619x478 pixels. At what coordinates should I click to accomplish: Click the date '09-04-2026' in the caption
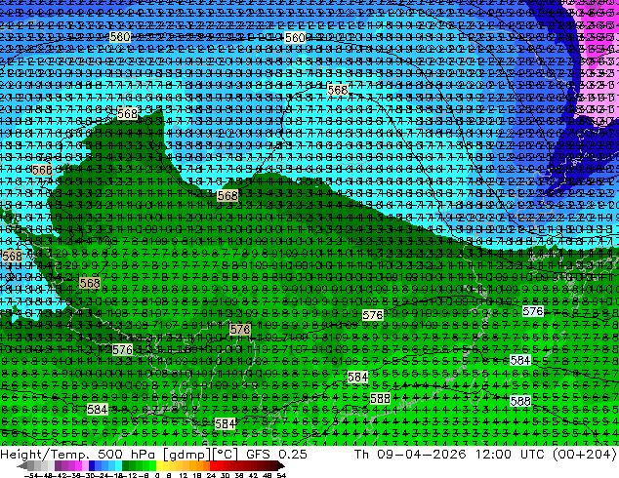(421, 454)
